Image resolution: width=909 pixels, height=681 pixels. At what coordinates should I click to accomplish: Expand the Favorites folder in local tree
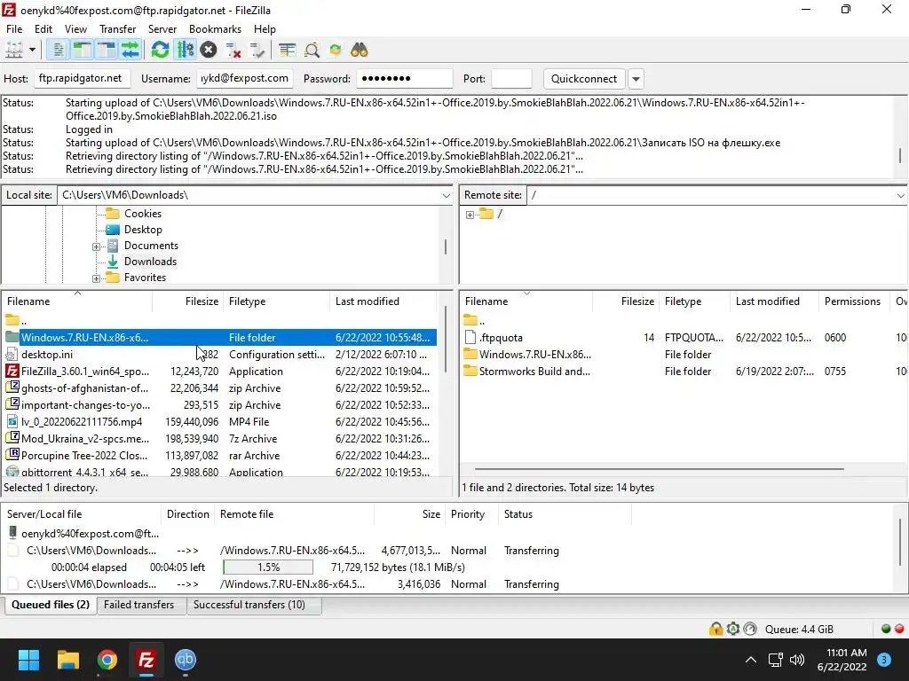96,278
